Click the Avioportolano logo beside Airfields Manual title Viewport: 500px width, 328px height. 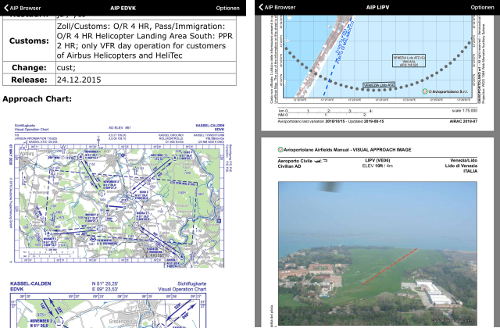281,148
